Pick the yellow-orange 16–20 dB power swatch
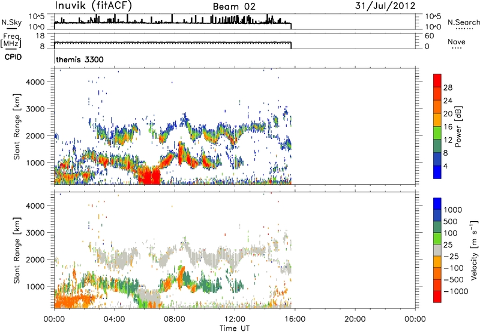Viewport: 480px width, 332px height. tap(437, 120)
